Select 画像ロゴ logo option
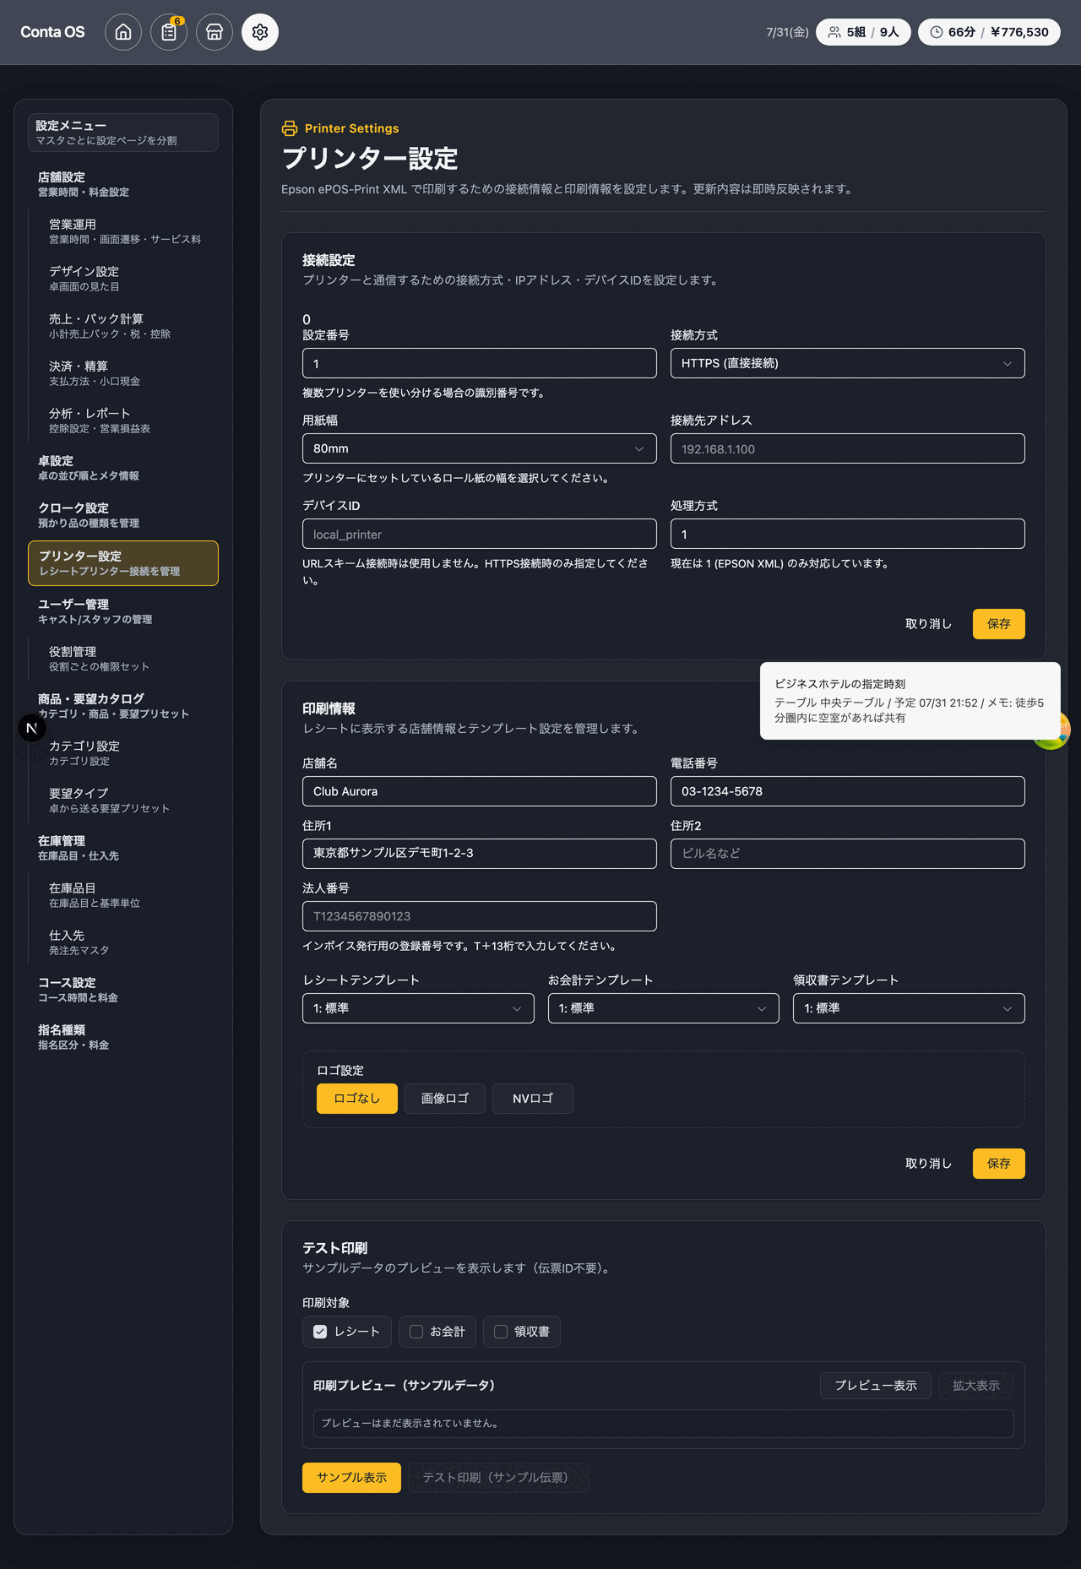This screenshot has height=1569, width=1081. 445,1099
